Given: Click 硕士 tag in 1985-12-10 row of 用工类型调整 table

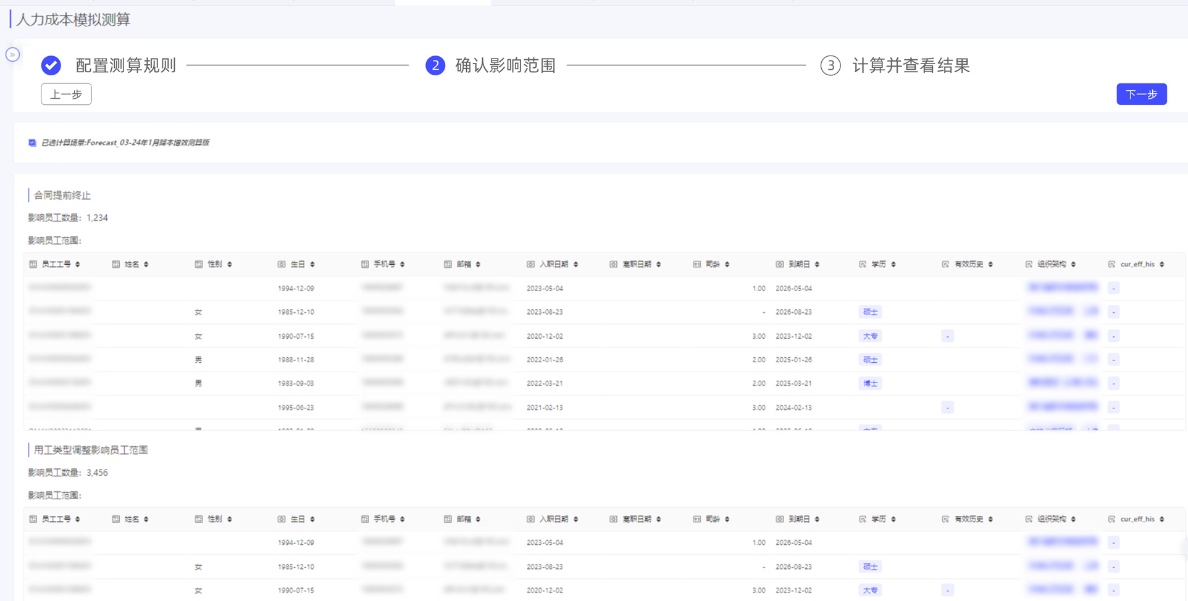Looking at the screenshot, I should coord(870,566).
